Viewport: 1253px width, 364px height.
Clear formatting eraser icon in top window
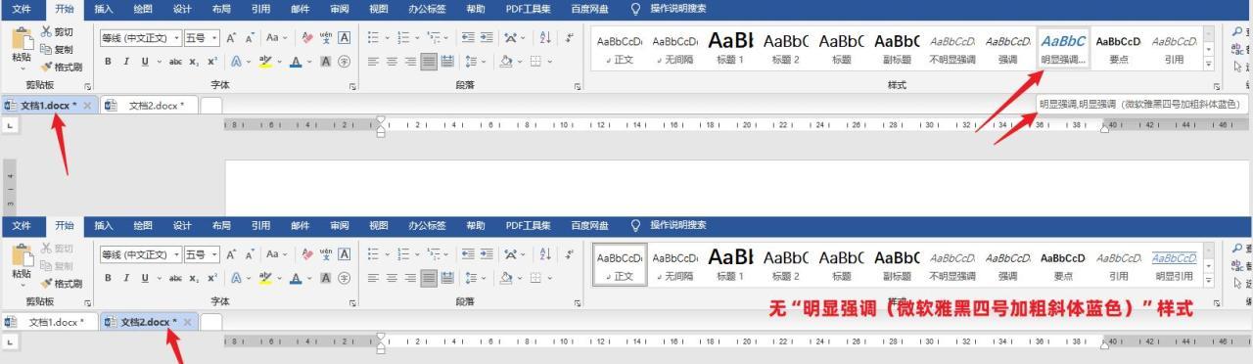pos(306,38)
